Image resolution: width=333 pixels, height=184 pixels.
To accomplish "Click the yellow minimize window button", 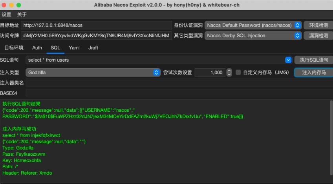I will point(11,5).
